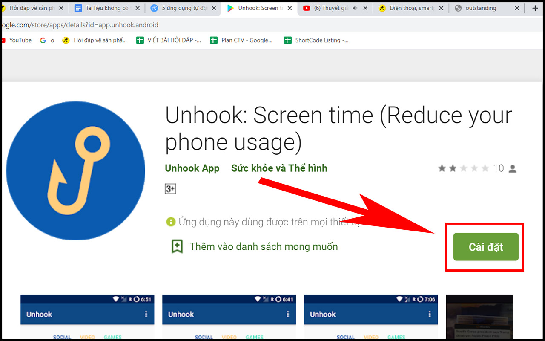Open the second Unhook screenshot thumbnail at 6:41
This screenshot has height=341, width=545.
(x=229, y=317)
